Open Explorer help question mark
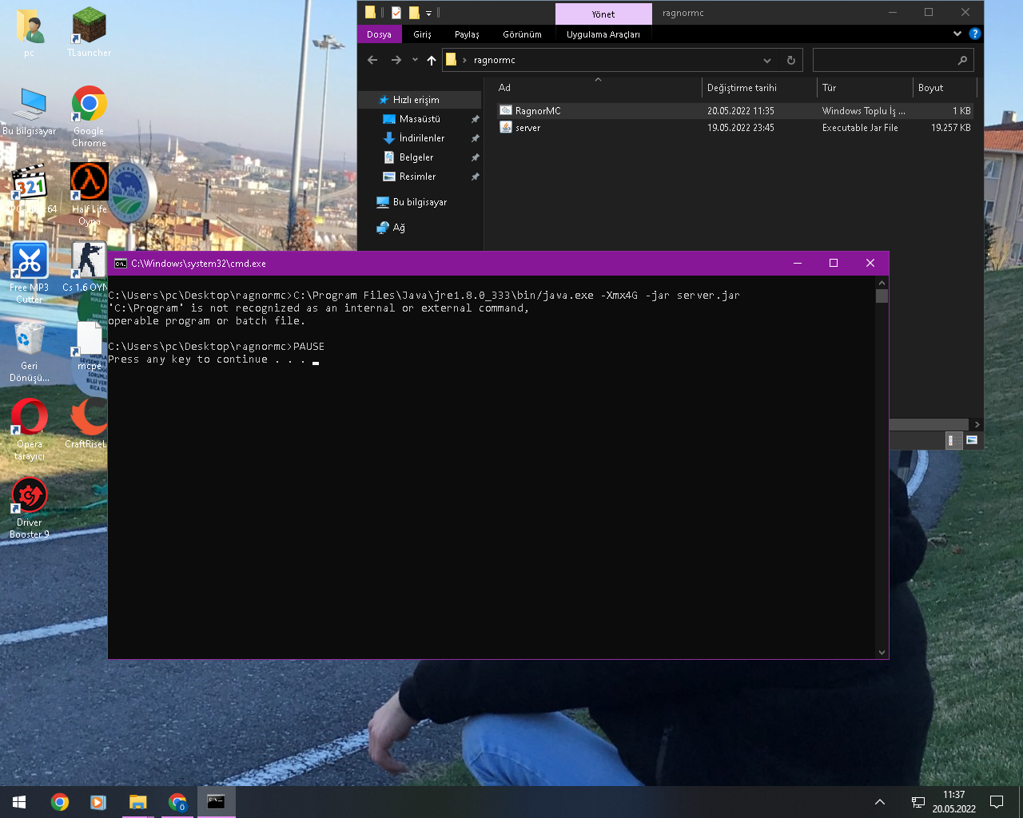Image resolution: width=1023 pixels, height=818 pixels. pyautogui.click(x=974, y=34)
